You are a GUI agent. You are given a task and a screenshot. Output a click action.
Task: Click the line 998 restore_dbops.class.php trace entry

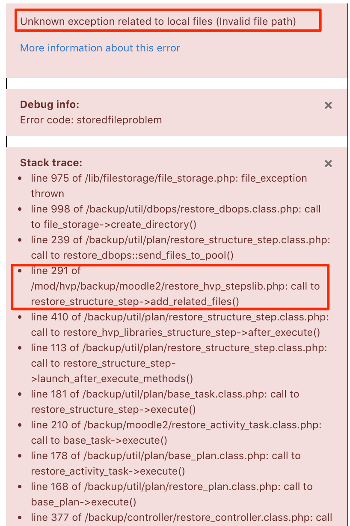click(176, 217)
